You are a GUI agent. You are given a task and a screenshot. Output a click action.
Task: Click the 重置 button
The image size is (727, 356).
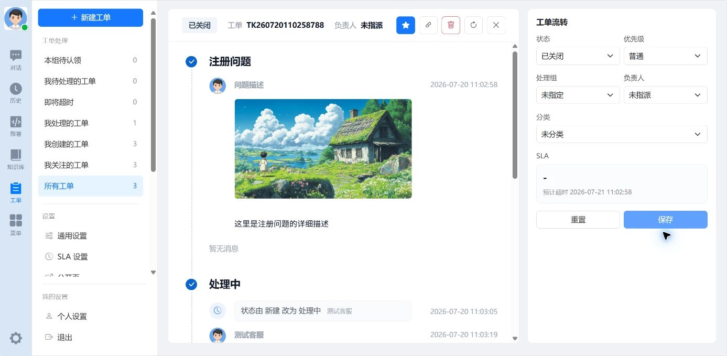click(x=578, y=220)
